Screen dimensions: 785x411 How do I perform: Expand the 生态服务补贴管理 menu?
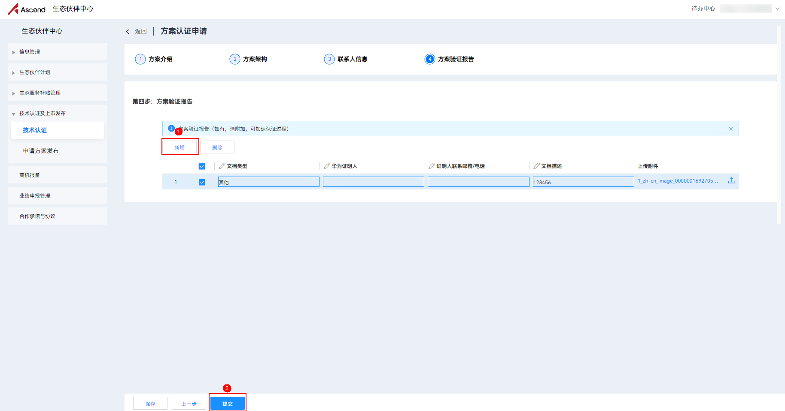(58, 93)
